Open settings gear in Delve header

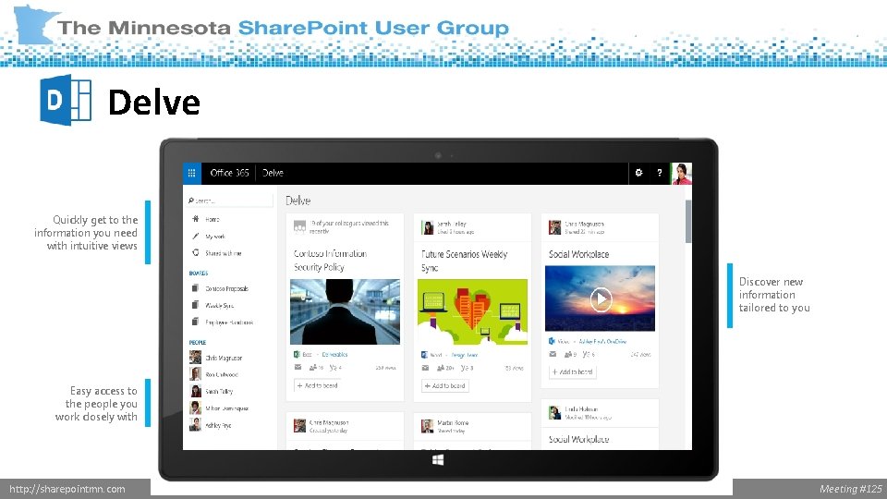(x=638, y=173)
